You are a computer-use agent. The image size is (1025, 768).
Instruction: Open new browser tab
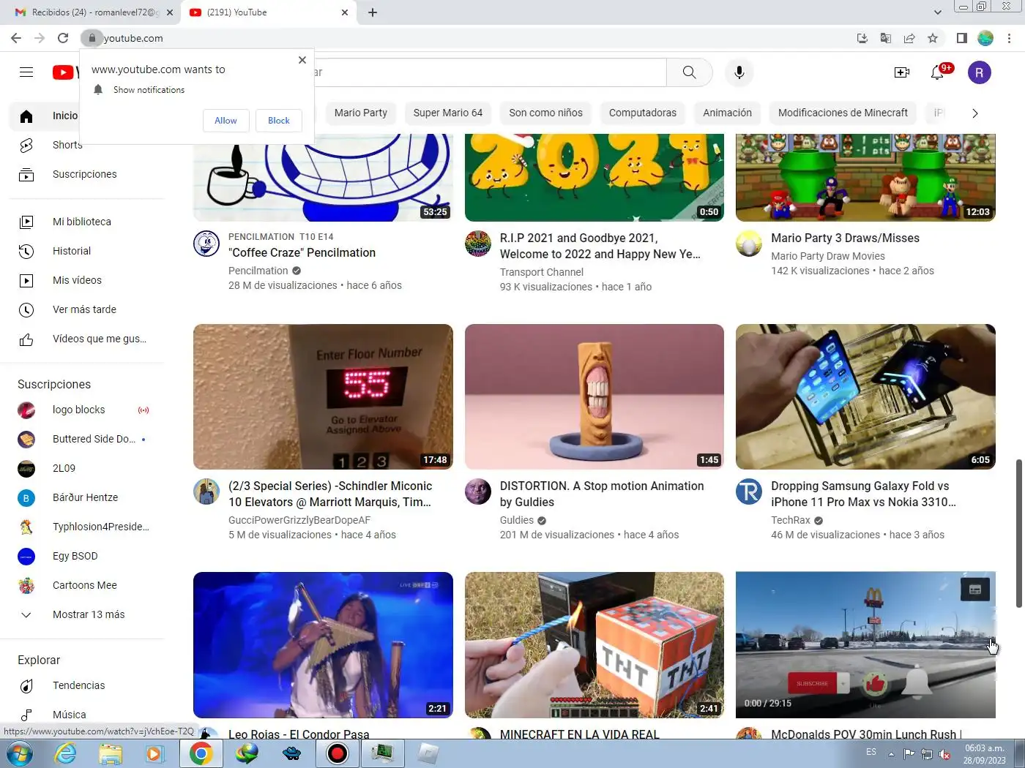(373, 12)
